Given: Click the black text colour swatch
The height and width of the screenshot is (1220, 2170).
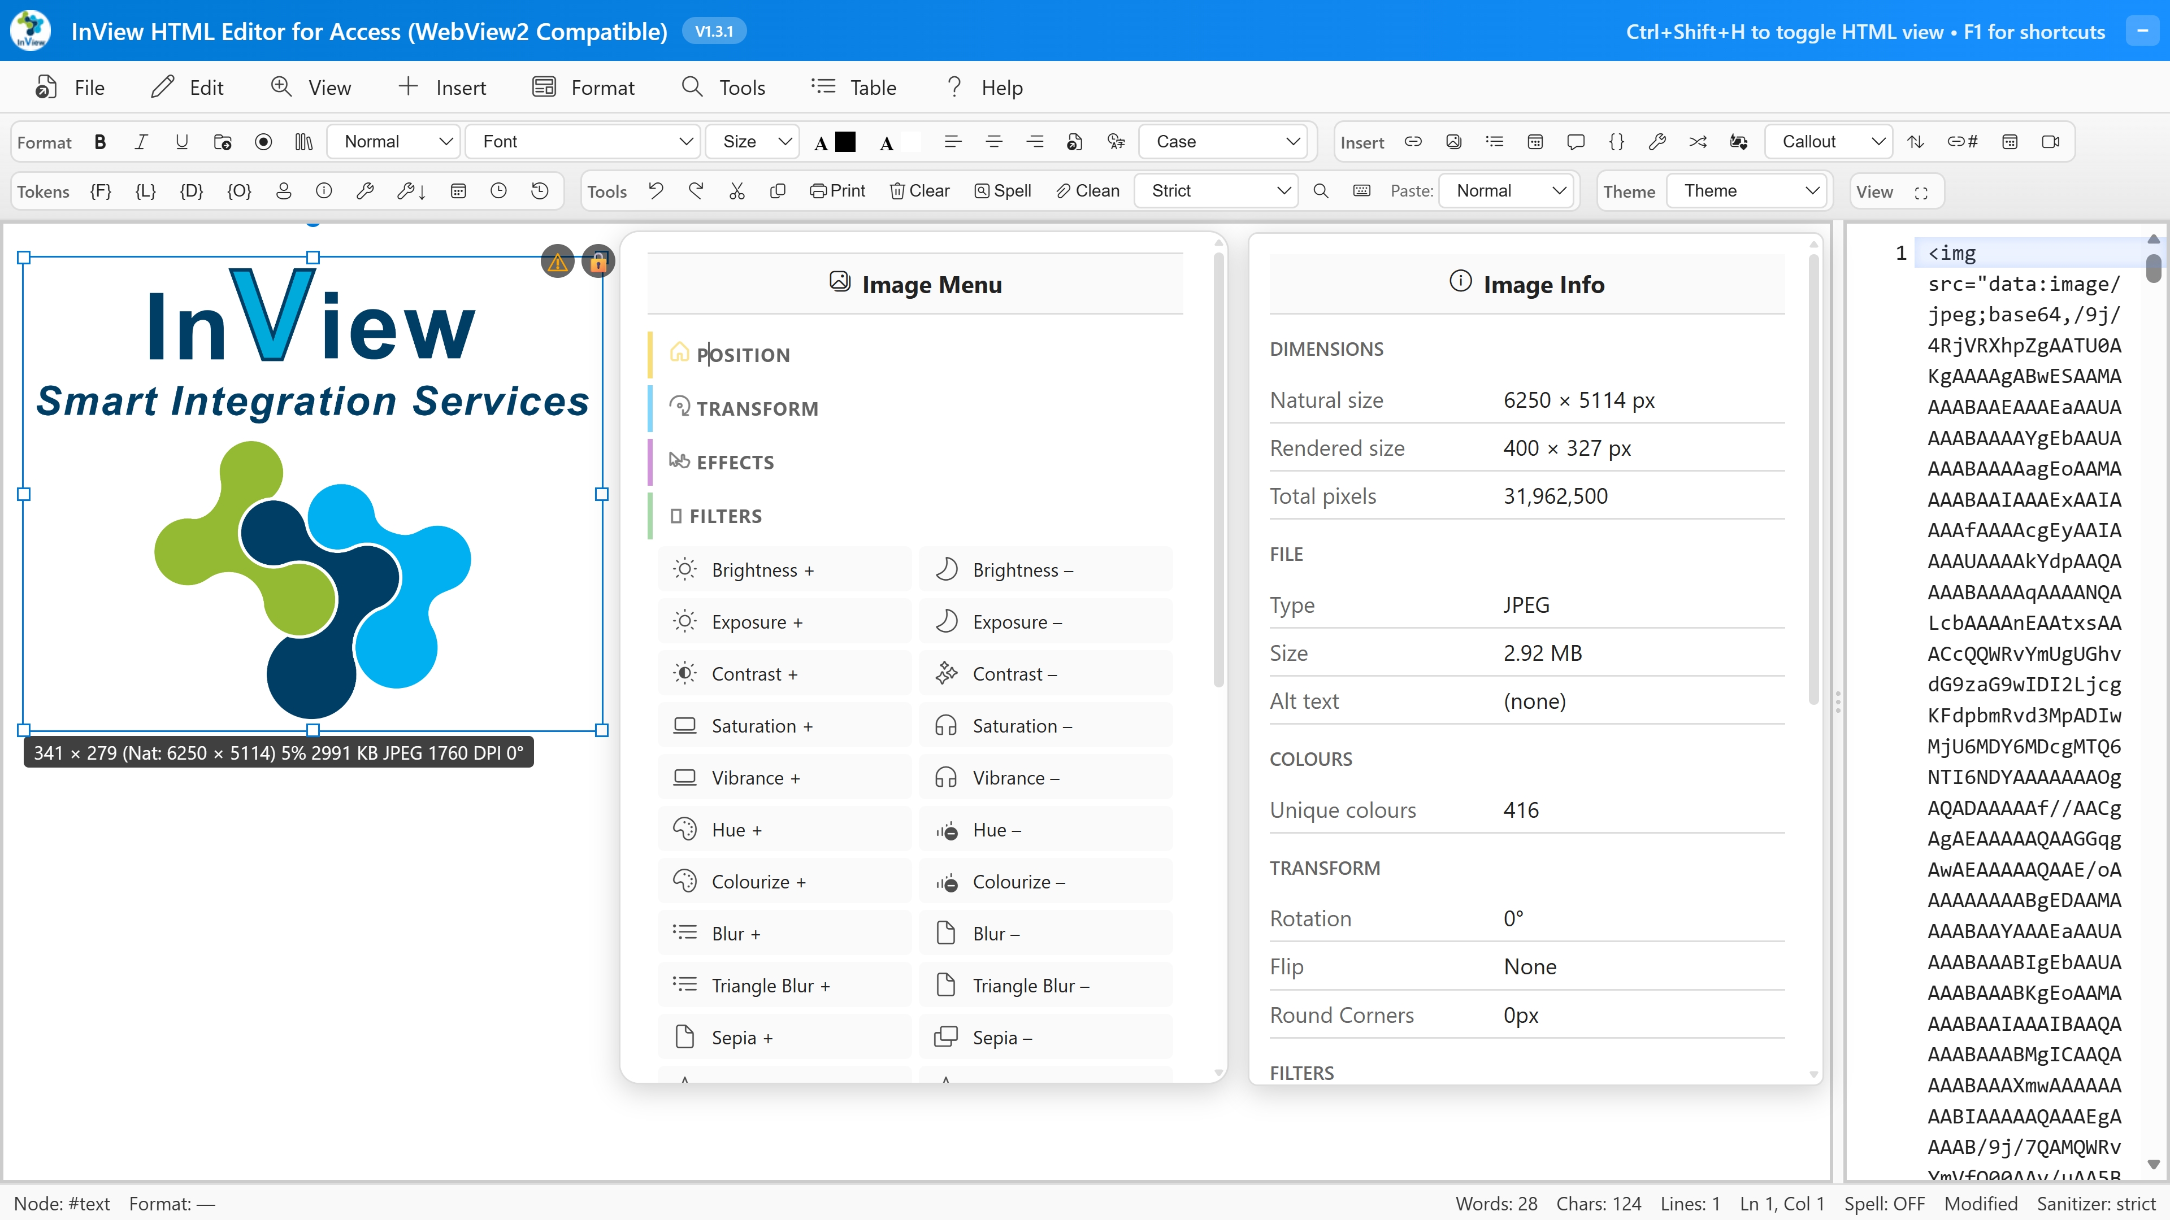Looking at the screenshot, I should [x=845, y=141].
